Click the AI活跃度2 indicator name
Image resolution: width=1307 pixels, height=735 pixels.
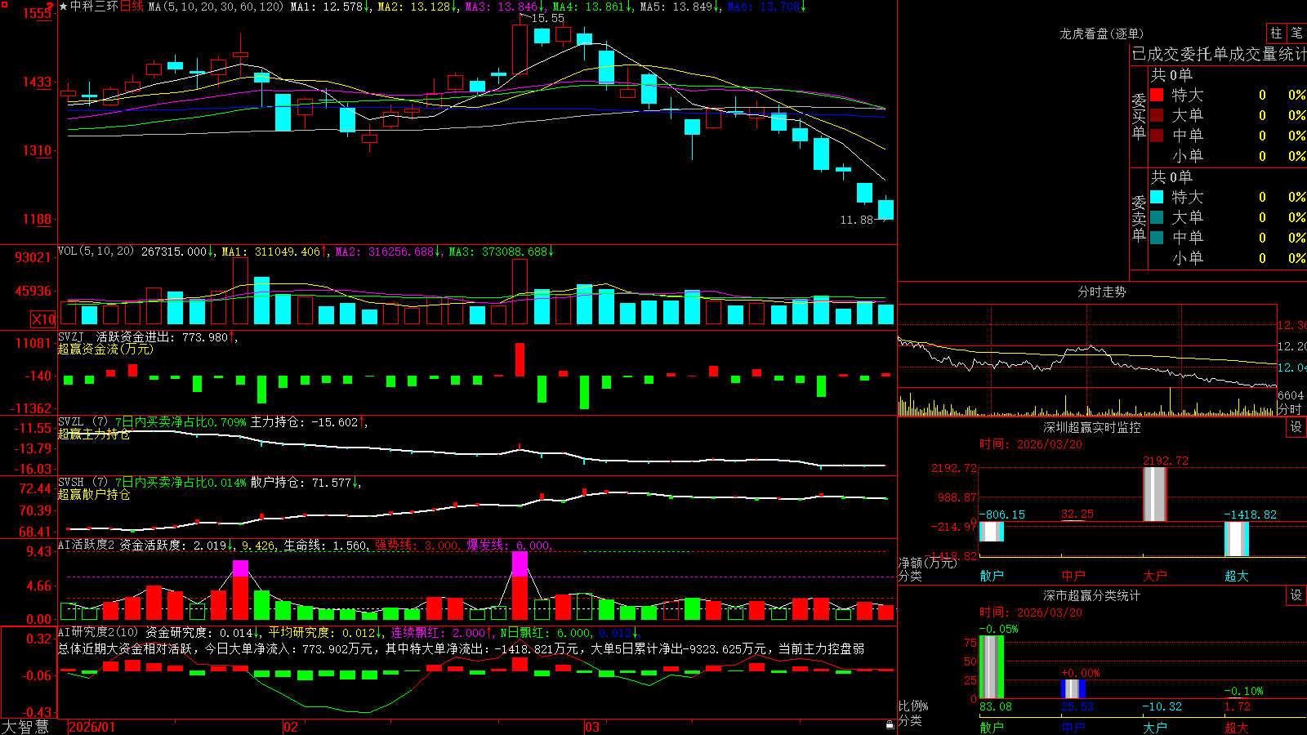point(87,545)
